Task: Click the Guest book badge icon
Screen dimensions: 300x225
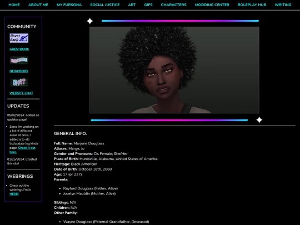Action: point(19,38)
